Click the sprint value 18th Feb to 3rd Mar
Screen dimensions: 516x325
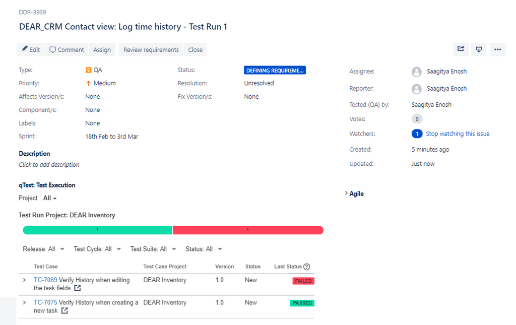click(x=112, y=137)
